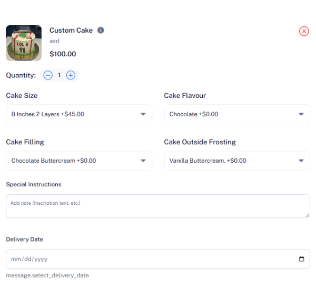The image size is (316, 300).
Task: Click into the Special Instructions note box
Action: [x=157, y=206]
